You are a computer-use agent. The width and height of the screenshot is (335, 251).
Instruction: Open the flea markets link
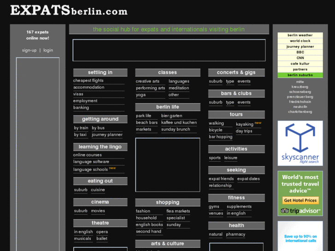coord(178,211)
